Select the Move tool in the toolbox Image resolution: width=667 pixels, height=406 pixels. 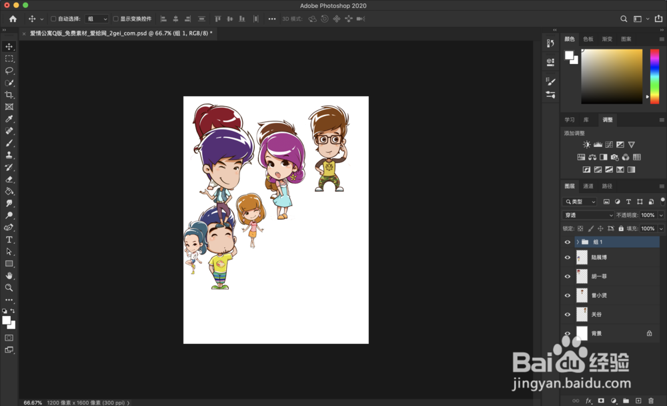coord(9,47)
